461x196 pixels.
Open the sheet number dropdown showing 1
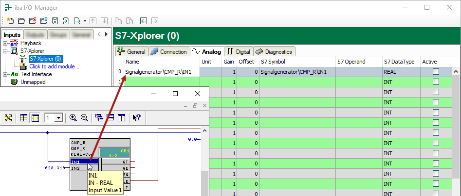59,117
